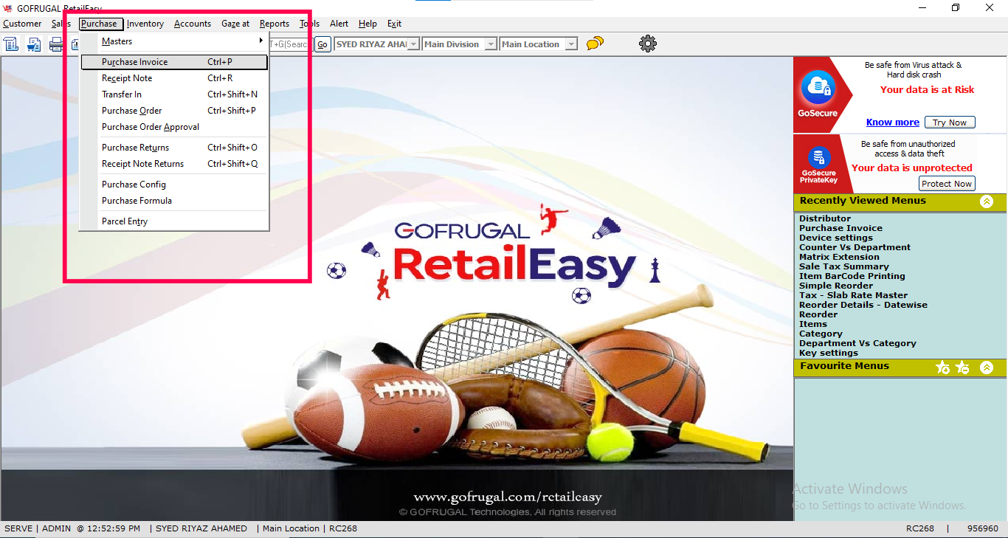Open Sale Tax Summary recent entry

pos(844,266)
